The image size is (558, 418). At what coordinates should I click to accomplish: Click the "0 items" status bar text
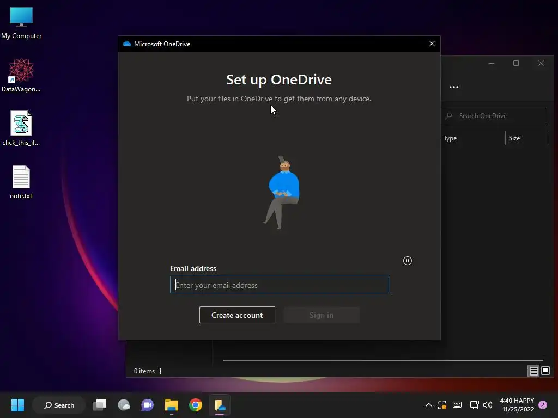tap(144, 371)
